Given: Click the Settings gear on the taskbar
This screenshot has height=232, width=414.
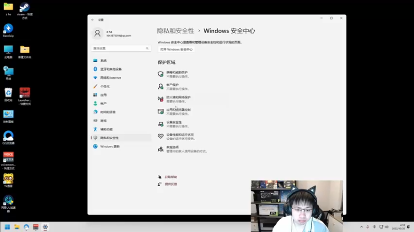Looking at the screenshot, I should tap(45, 227).
